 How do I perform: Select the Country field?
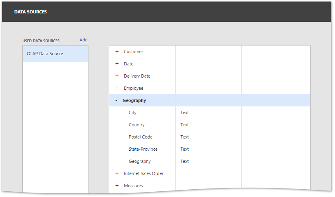click(x=137, y=125)
